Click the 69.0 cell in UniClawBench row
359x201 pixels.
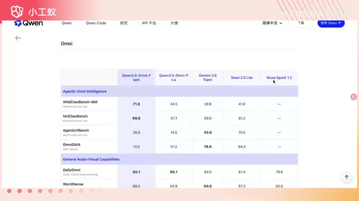click(208, 118)
